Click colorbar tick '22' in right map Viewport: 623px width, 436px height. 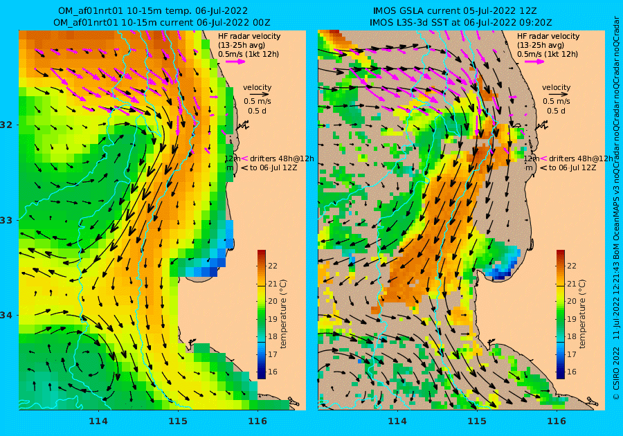tap(571, 266)
